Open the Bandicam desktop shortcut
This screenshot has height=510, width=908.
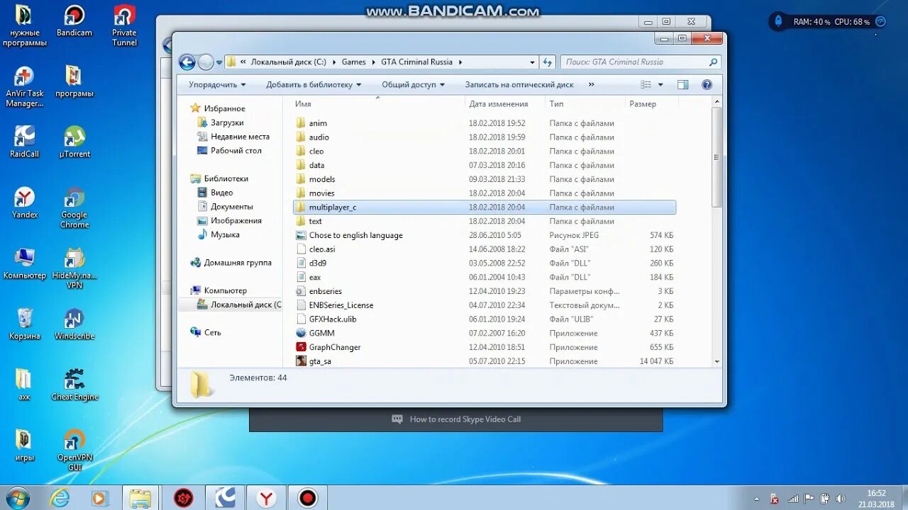(74, 21)
